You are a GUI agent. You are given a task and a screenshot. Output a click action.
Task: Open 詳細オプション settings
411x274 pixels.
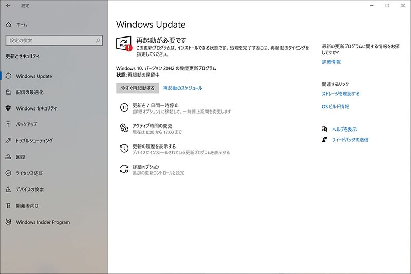152,170
